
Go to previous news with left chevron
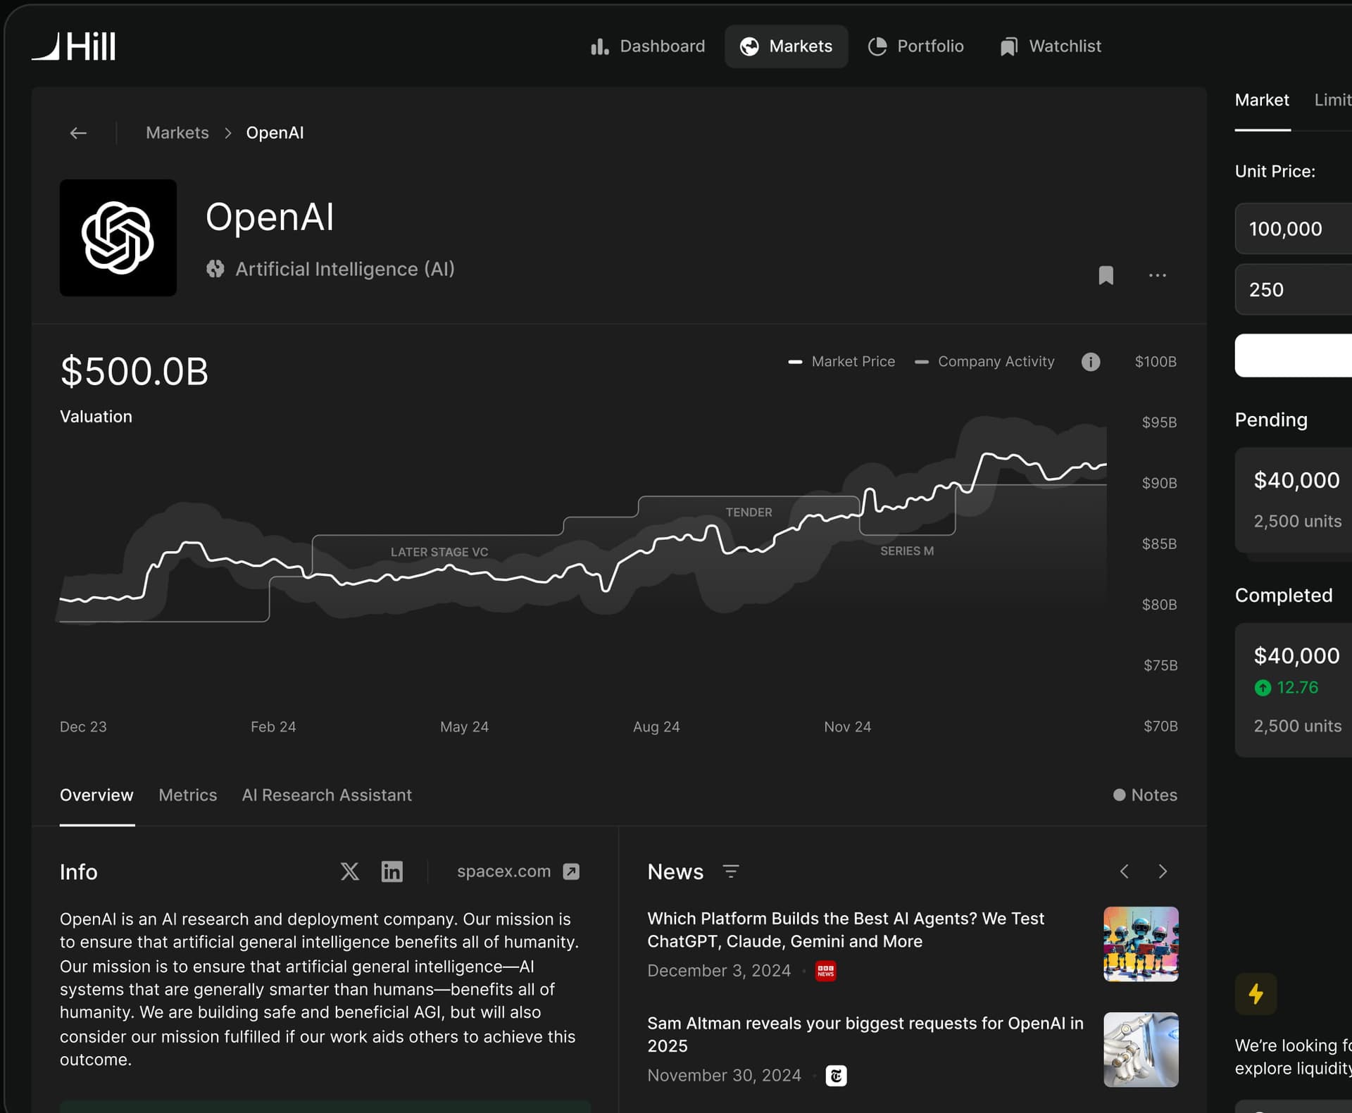[1125, 872]
